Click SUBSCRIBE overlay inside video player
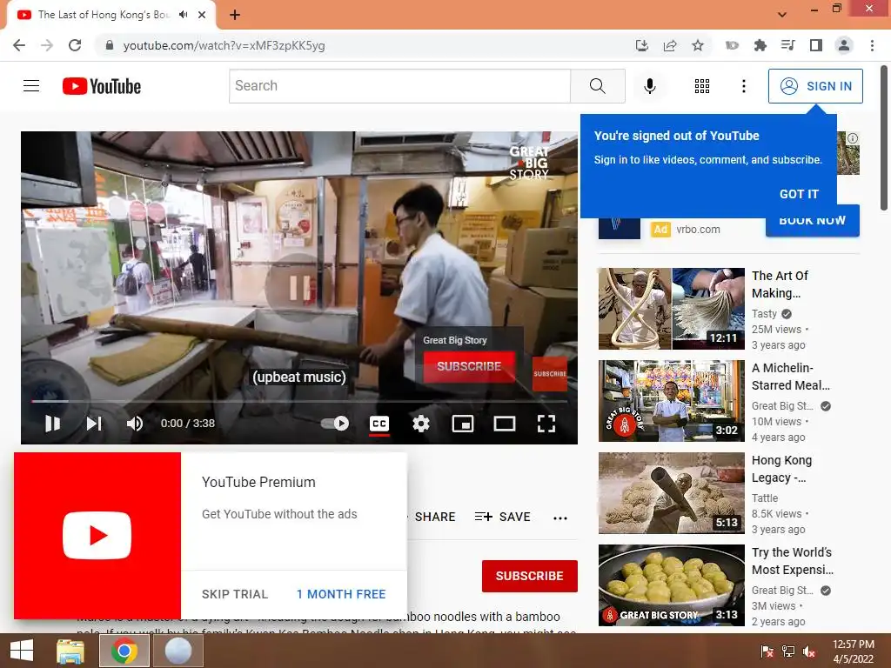Screen dimensions: 891x668 click(469, 366)
